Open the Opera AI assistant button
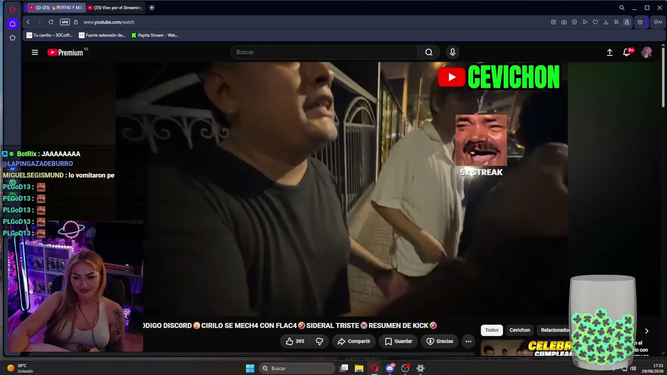The image size is (667, 375). tap(658, 22)
